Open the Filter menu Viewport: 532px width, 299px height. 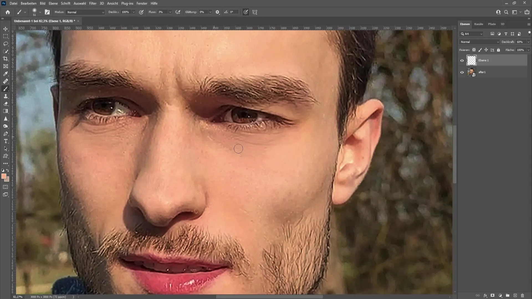[92, 3]
